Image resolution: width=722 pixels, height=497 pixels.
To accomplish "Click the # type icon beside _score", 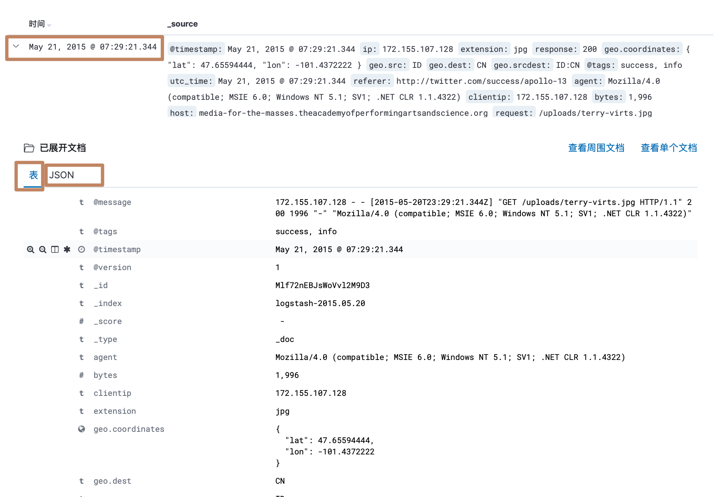I will click(x=81, y=321).
